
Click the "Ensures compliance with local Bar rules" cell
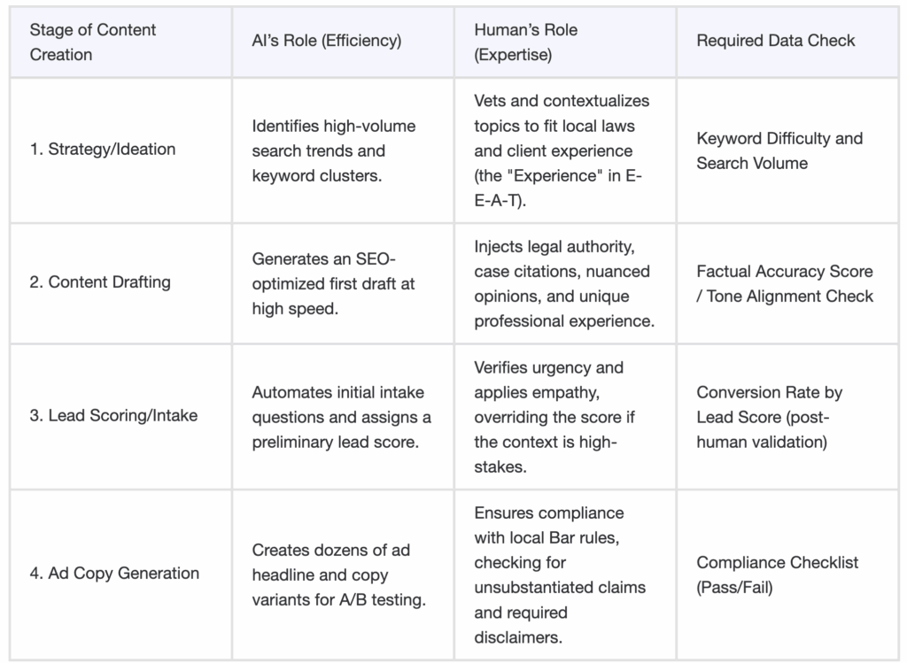tap(560, 574)
